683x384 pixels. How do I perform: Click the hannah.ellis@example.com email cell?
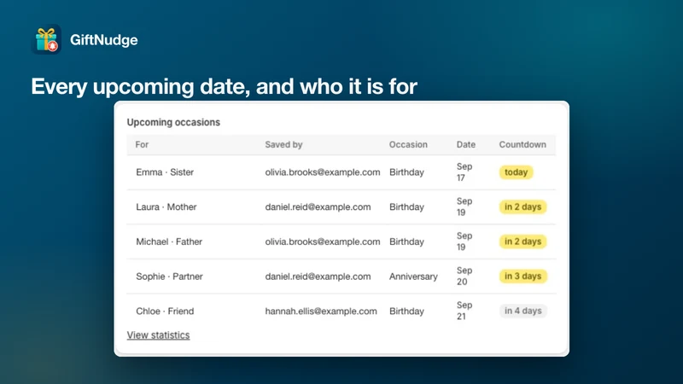(321, 311)
